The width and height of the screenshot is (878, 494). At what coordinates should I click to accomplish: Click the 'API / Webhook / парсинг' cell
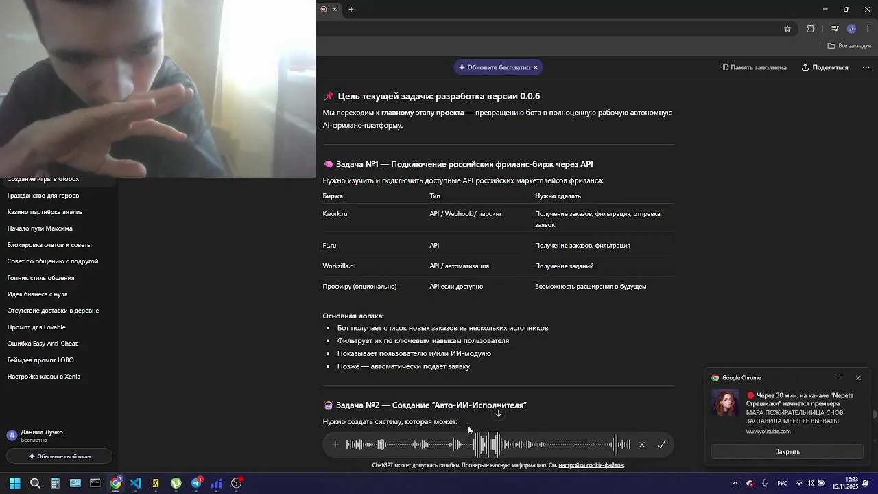[x=466, y=214]
